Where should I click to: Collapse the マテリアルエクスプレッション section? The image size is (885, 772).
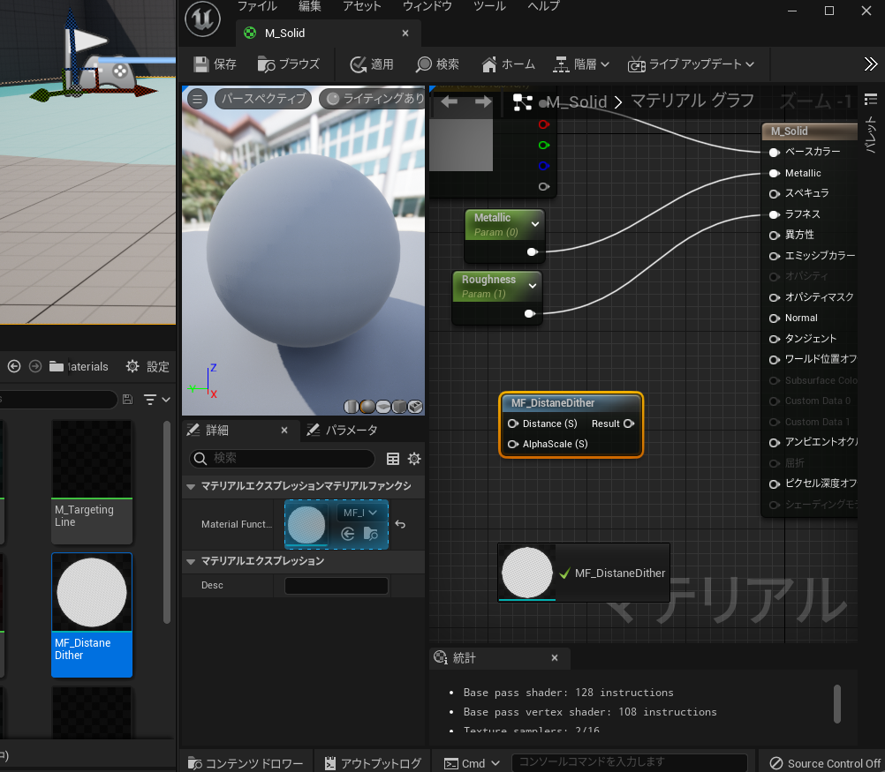[191, 561]
